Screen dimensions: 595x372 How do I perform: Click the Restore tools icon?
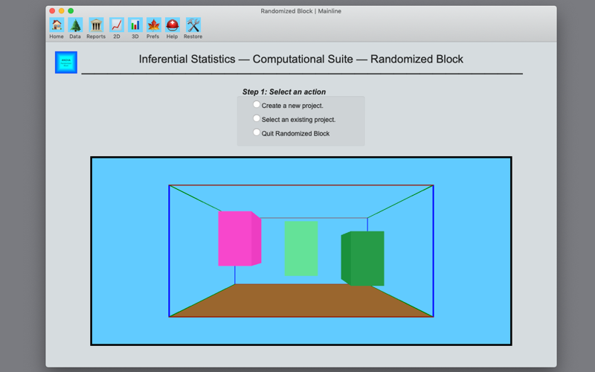point(193,25)
